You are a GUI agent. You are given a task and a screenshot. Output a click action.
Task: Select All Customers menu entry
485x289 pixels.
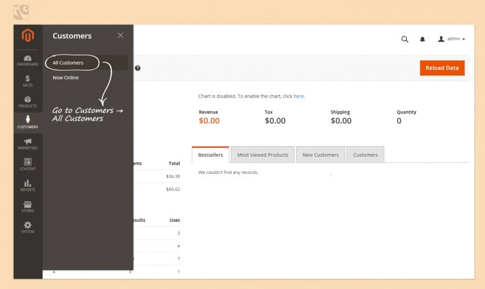tap(68, 63)
